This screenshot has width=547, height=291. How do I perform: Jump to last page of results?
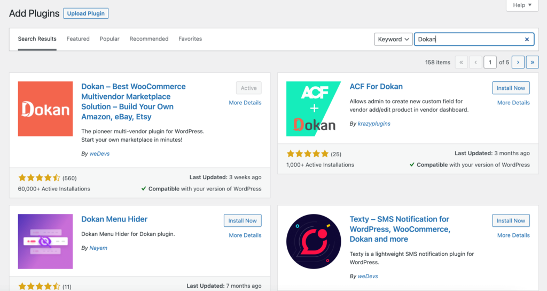pyautogui.click(x=532, y=62)
